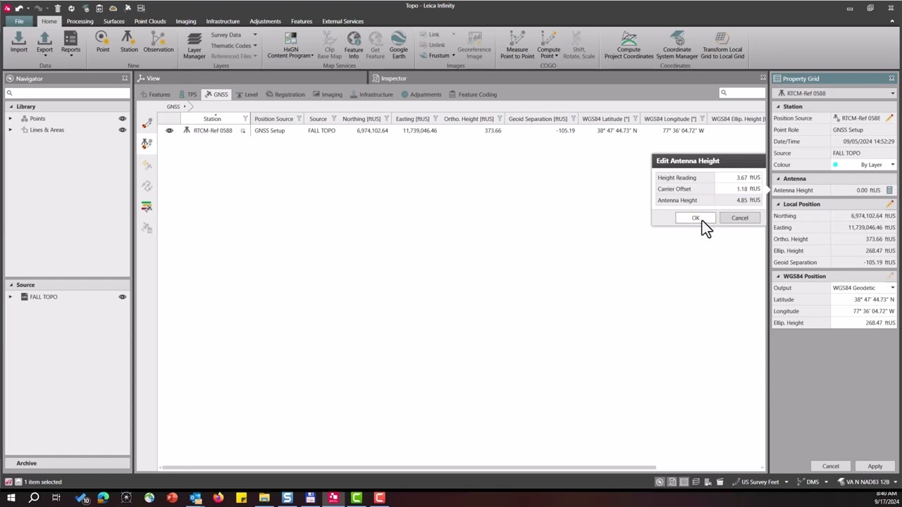
Task: Collapse the Library section
Action: click(x=11, y=107)
